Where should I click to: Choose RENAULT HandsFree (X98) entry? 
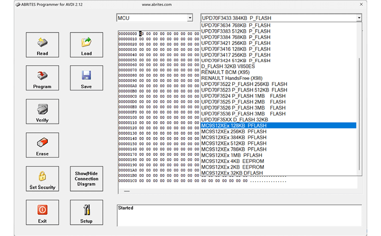(x=232, y=78)
